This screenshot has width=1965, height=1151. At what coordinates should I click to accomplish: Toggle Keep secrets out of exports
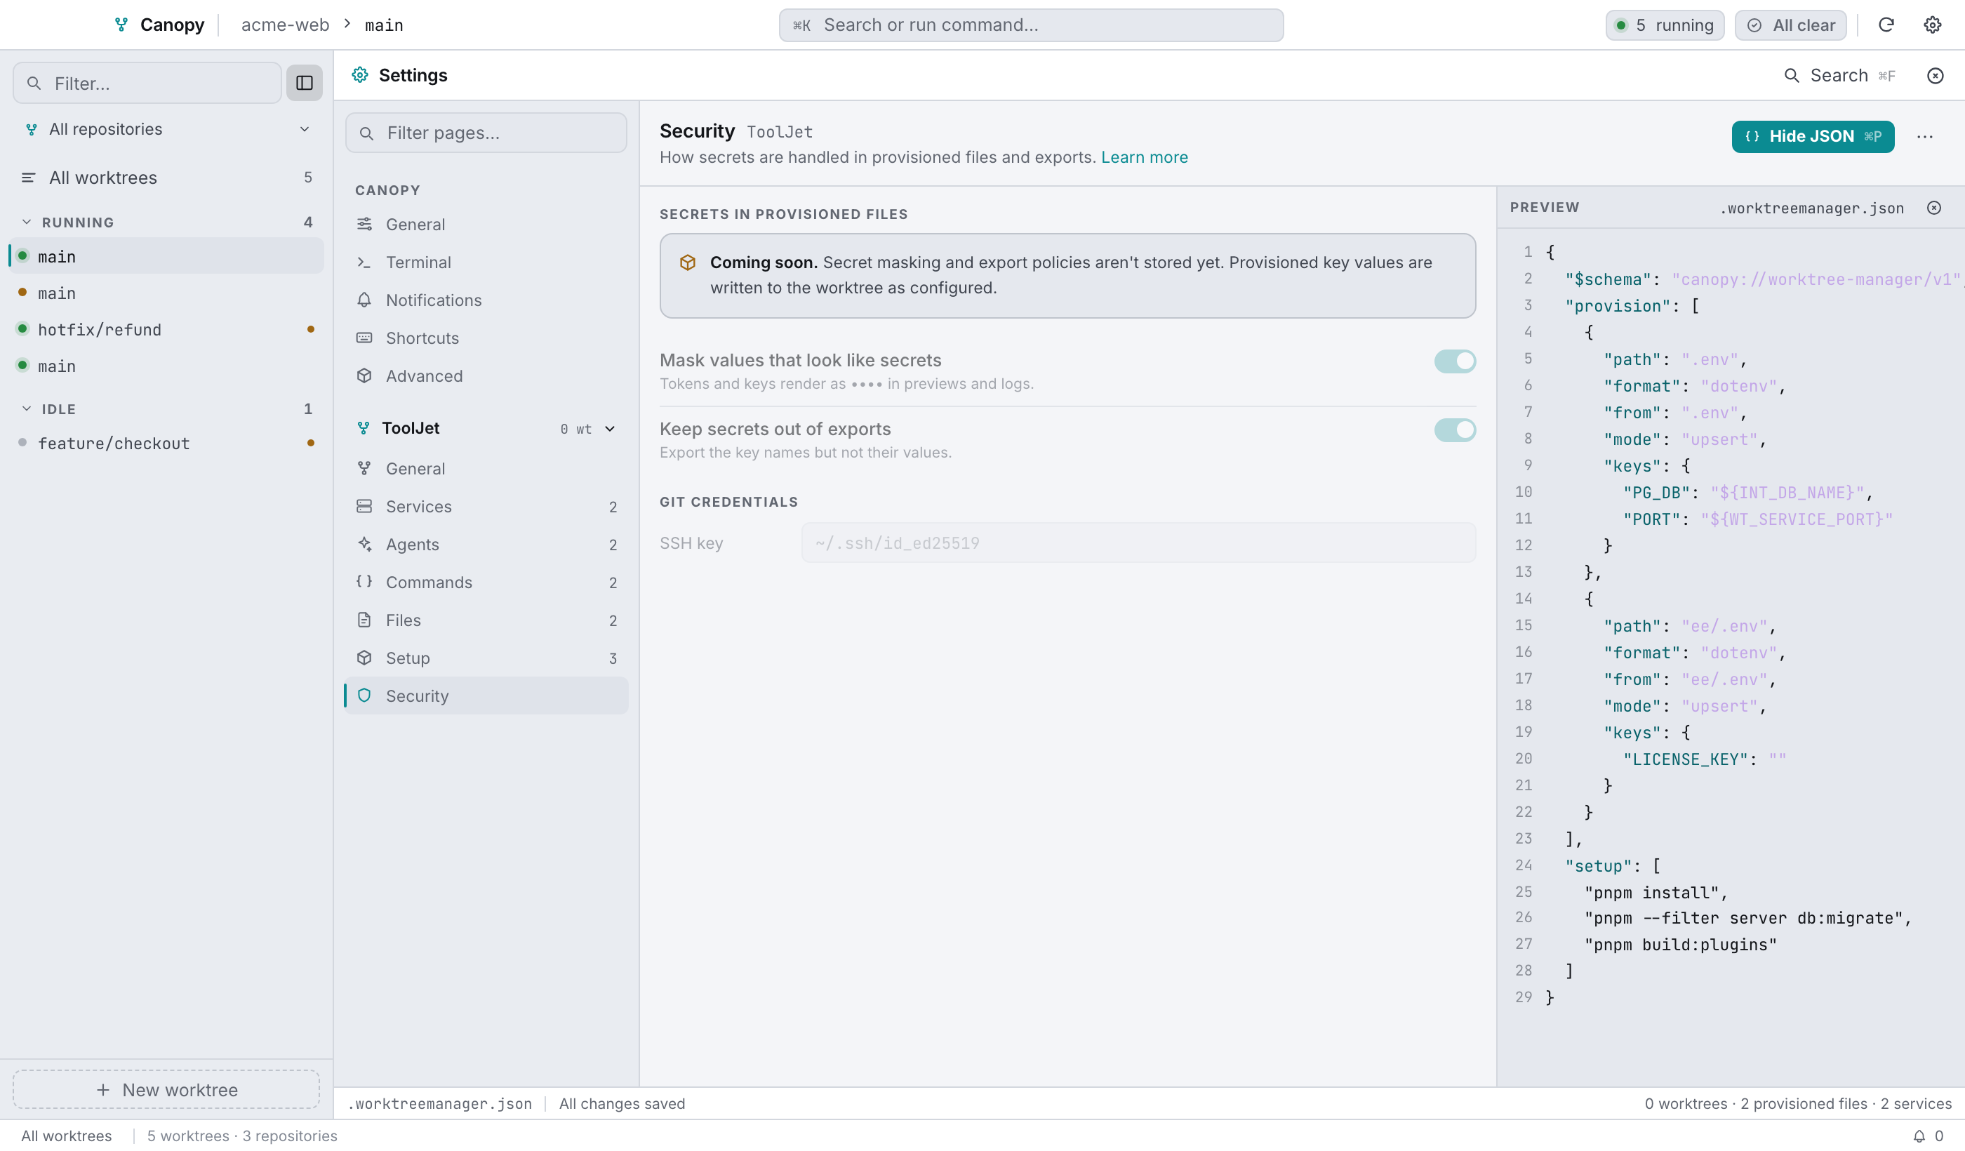pyautogui.click(x=1454, y=430)
